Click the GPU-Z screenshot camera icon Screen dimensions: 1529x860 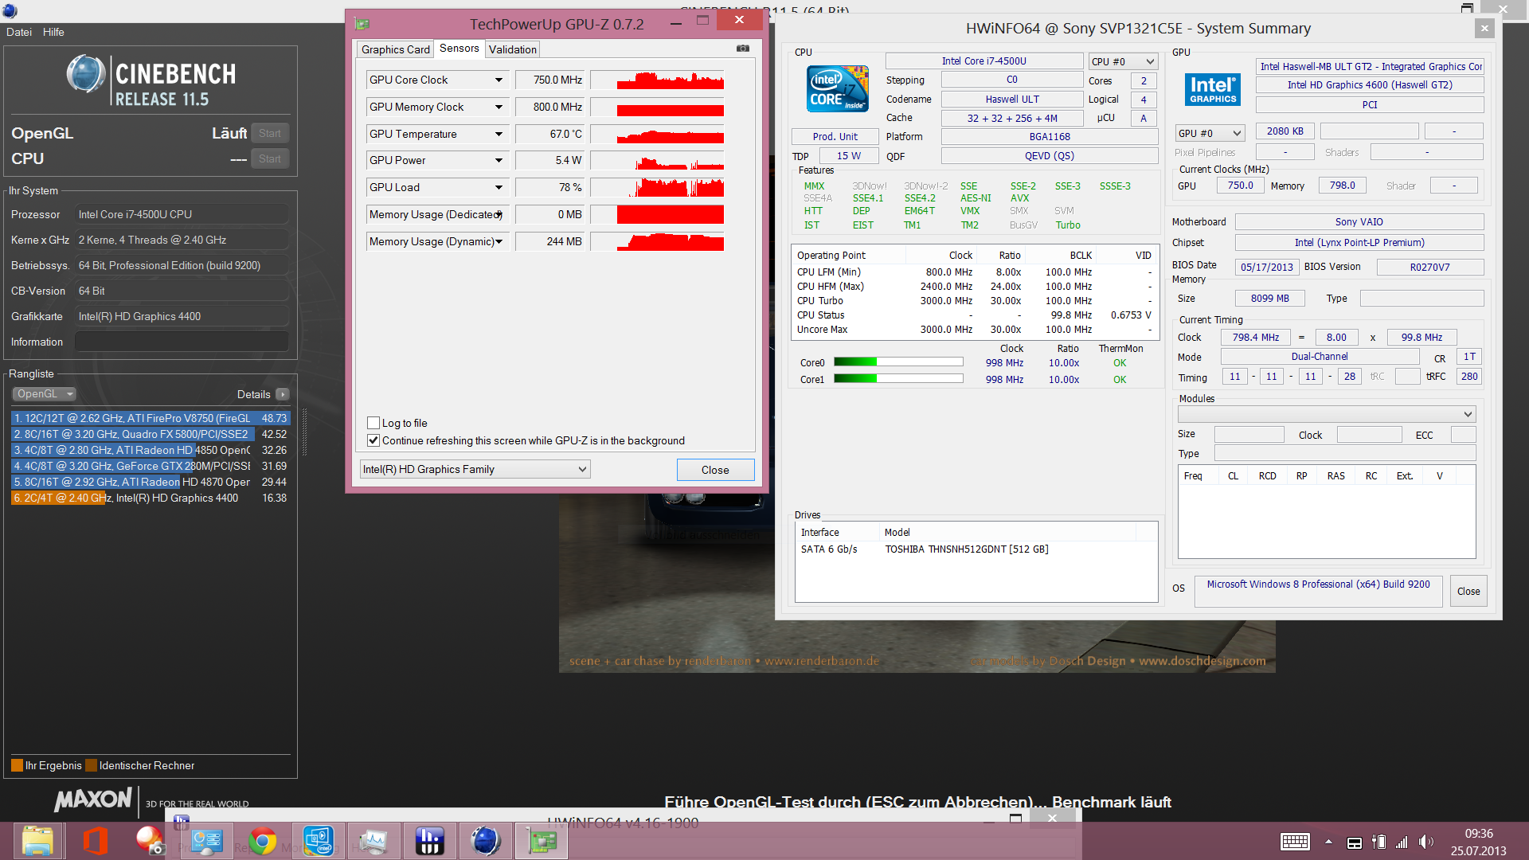click(742, 49)
